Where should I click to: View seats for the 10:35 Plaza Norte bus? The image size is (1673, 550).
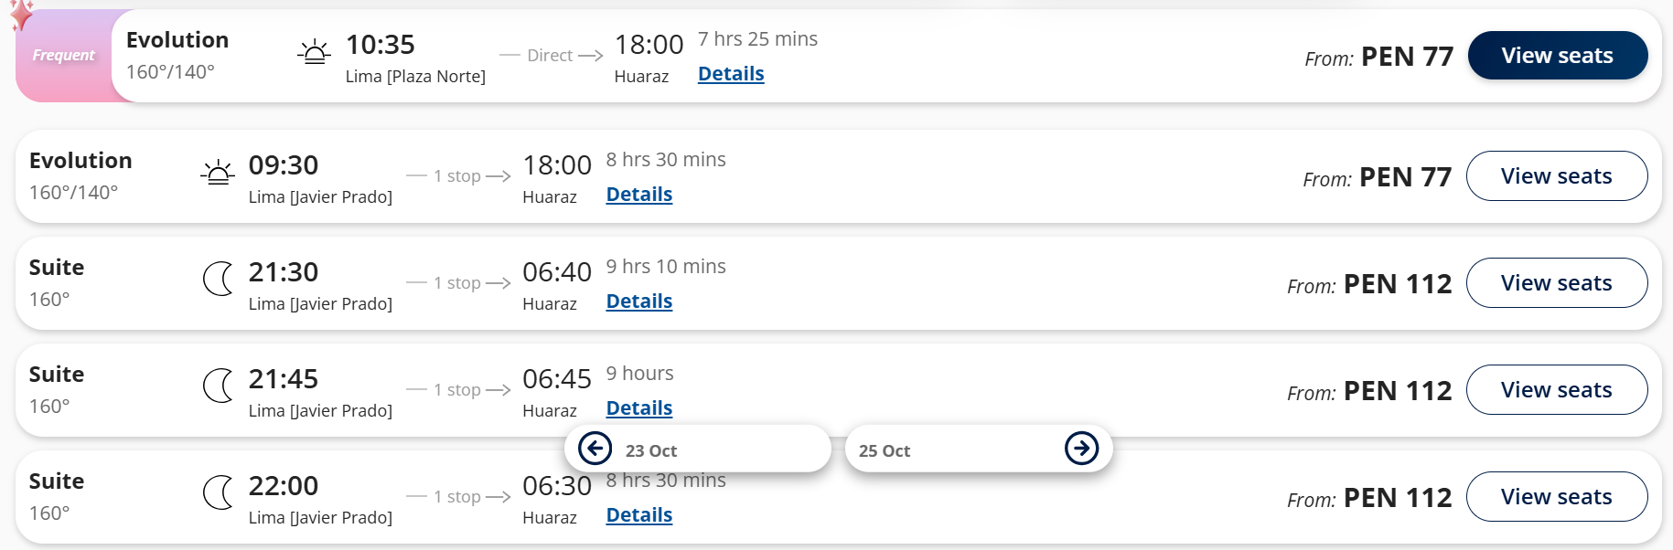tap(1558, 56)
